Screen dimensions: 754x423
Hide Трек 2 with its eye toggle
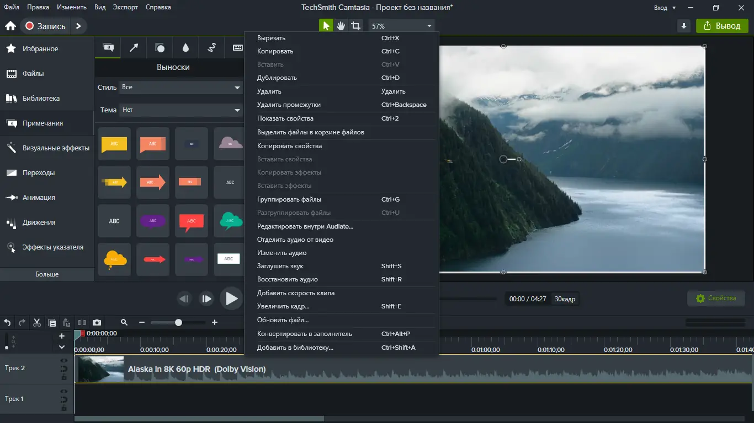63,361
